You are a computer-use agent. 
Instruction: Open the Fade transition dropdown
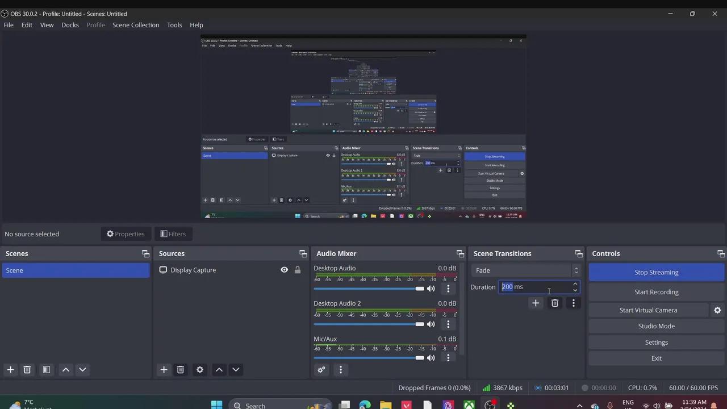(527, 270)
